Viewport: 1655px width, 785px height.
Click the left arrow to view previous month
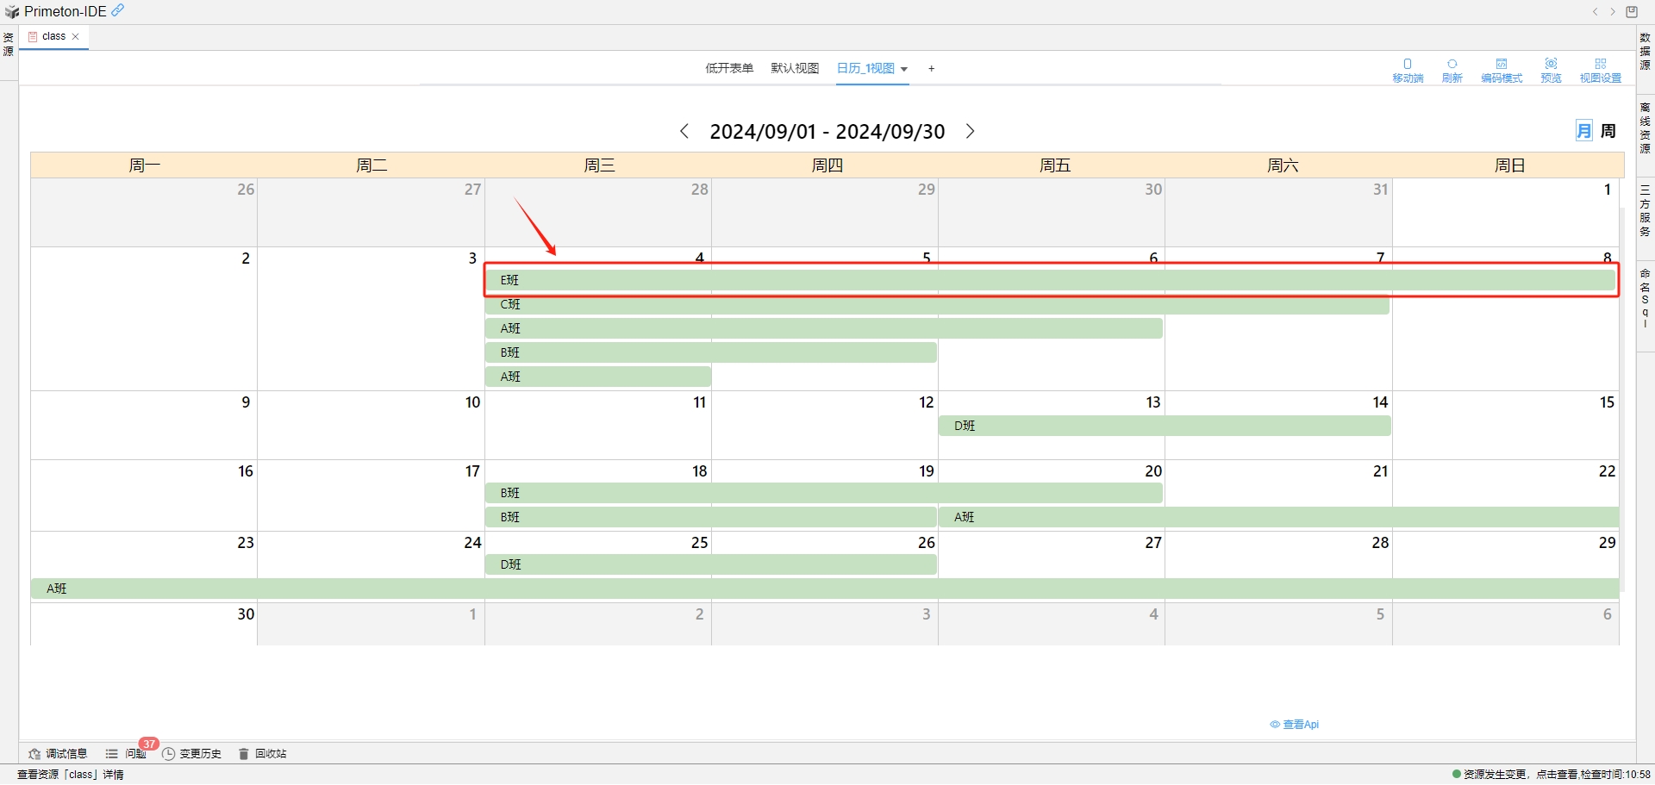click(x=684, y=131)
